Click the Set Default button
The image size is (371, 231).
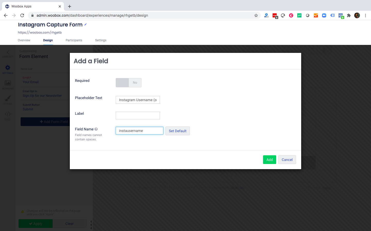pos(178,131)
